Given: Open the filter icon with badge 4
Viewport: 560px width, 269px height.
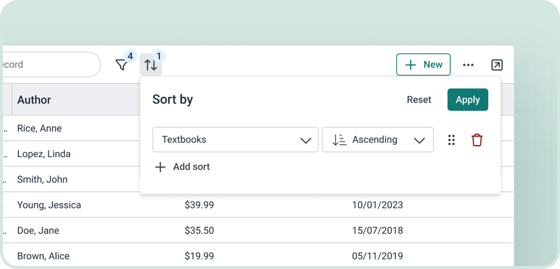Looking at the screenshot, I should tap(121, 65).
